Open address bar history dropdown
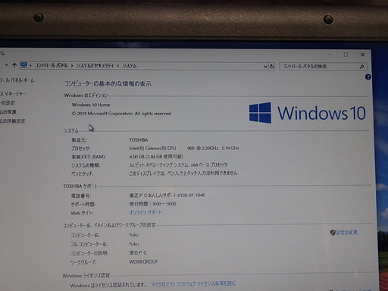The image size is (388, 291). pyautogui.click(x=265, y=67)
